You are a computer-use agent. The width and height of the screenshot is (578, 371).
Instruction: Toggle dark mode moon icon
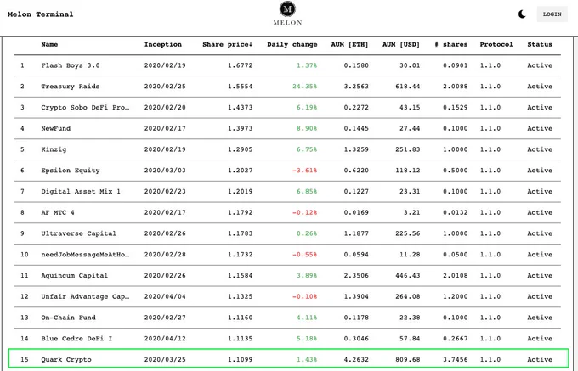tap(522, 14)
